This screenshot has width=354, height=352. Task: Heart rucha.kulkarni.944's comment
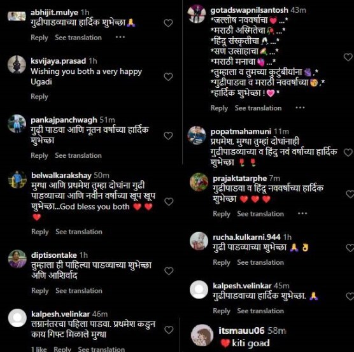(350, 248)
